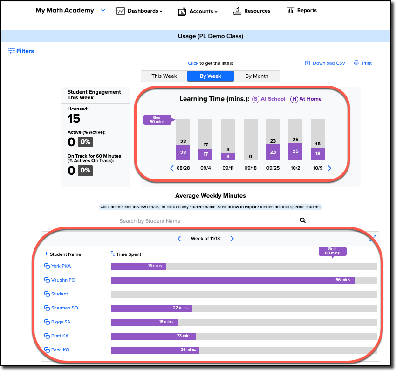This screenshot has width=396, height=371.
Task: Click the 10/2 bar showing 25 minutes
Action: click(x=295, y=151)
